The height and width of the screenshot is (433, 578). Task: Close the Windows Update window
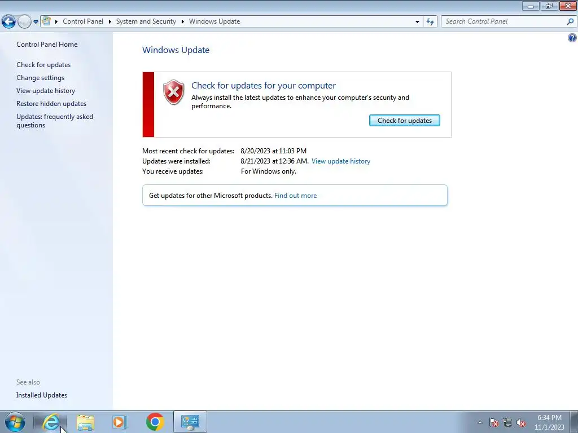[x=568, y=6]
